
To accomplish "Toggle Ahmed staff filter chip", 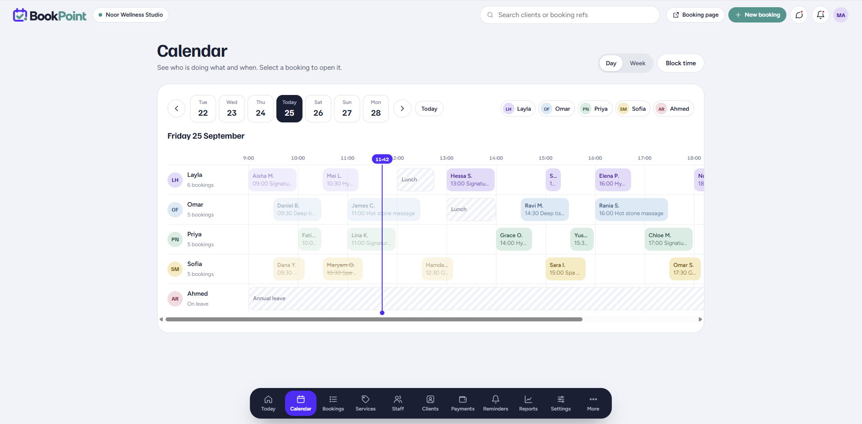I will pyautogui.click(x=673, y=108).
